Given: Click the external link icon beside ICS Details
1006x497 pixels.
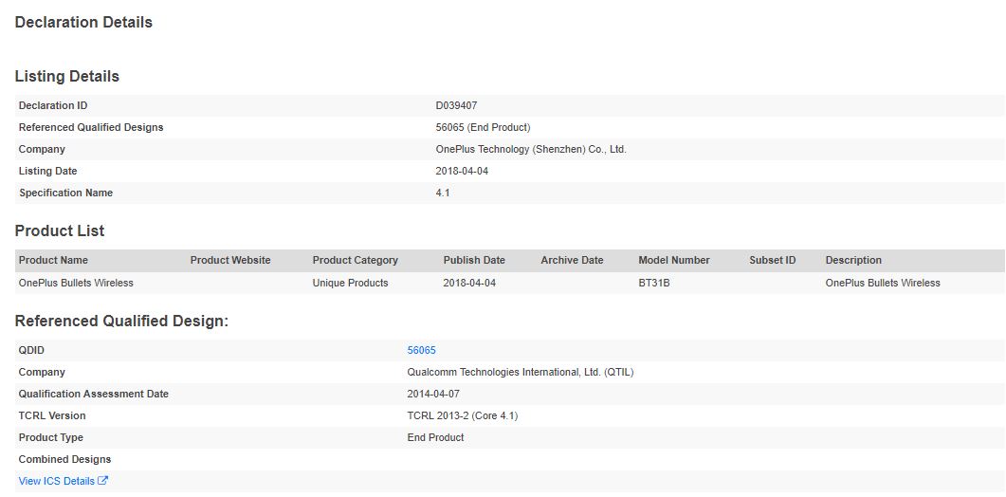Looking at the screenshot, I should [x=102, y=480].
